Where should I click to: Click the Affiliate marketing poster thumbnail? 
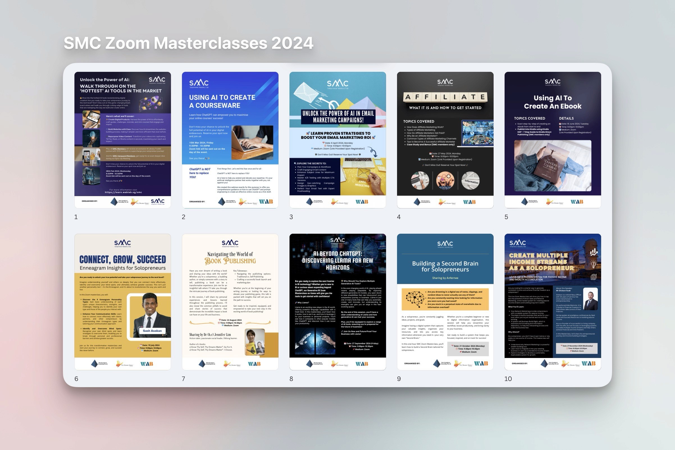point(445,140)
